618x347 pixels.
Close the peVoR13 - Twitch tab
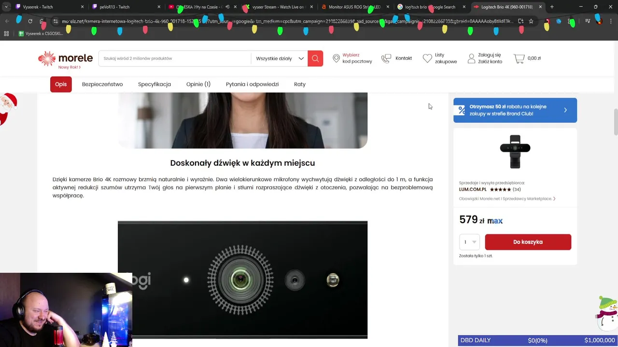159,7
